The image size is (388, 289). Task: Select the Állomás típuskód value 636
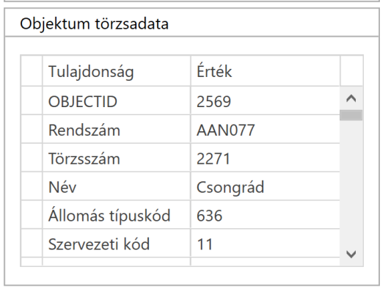click(266, 214)
